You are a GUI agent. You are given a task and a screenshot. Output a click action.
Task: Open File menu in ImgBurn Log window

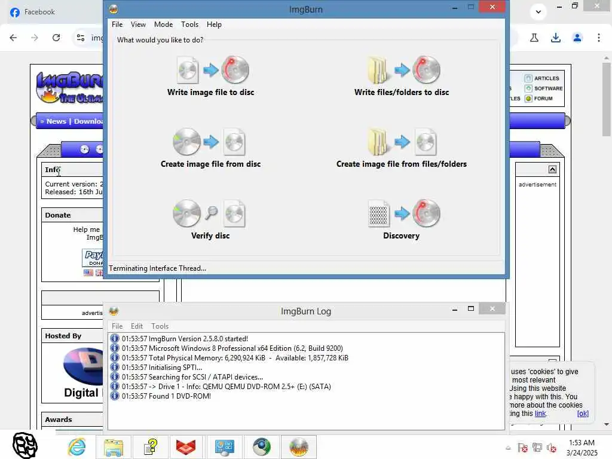[117, 326]
